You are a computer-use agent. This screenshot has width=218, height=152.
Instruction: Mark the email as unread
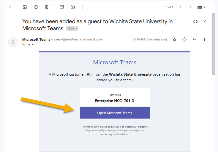click(x=61, y=7)
